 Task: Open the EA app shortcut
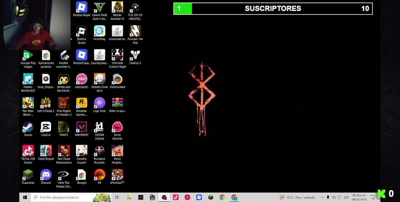99,177
